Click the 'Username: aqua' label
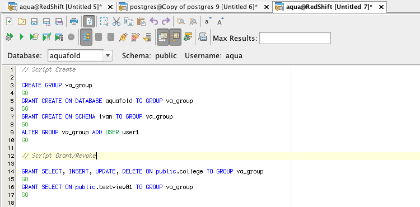Viewport: 420px width, 207px height. 213,55
